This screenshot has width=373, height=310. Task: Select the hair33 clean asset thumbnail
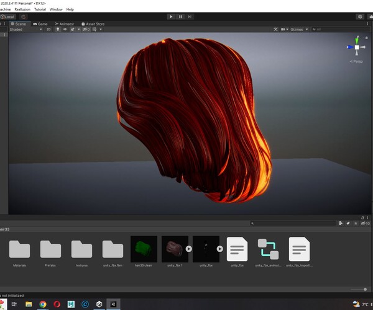(144, 249)
